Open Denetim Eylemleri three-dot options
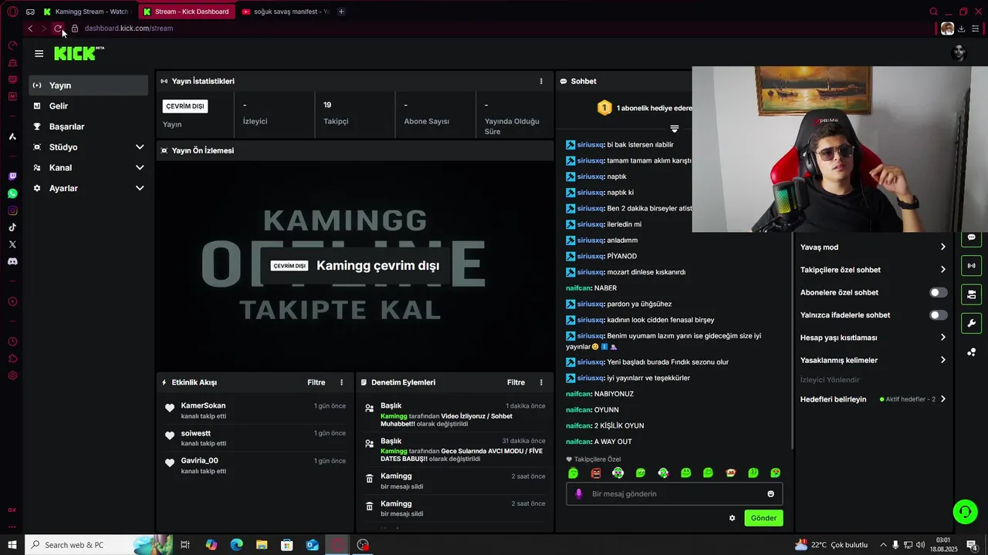This screenshot has width=988, height=555. (x=540, y=382)
